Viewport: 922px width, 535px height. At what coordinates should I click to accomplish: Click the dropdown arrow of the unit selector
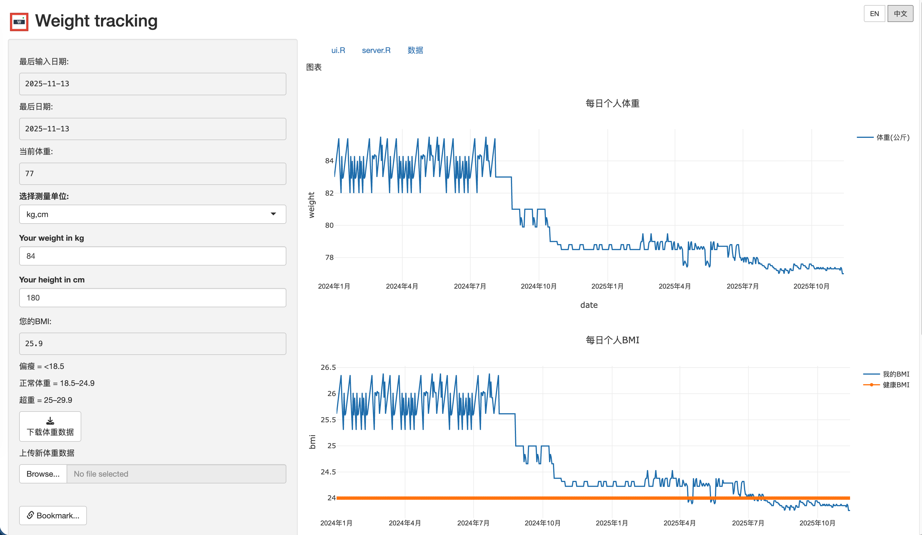pyautogui.click(x=273, y=214)
